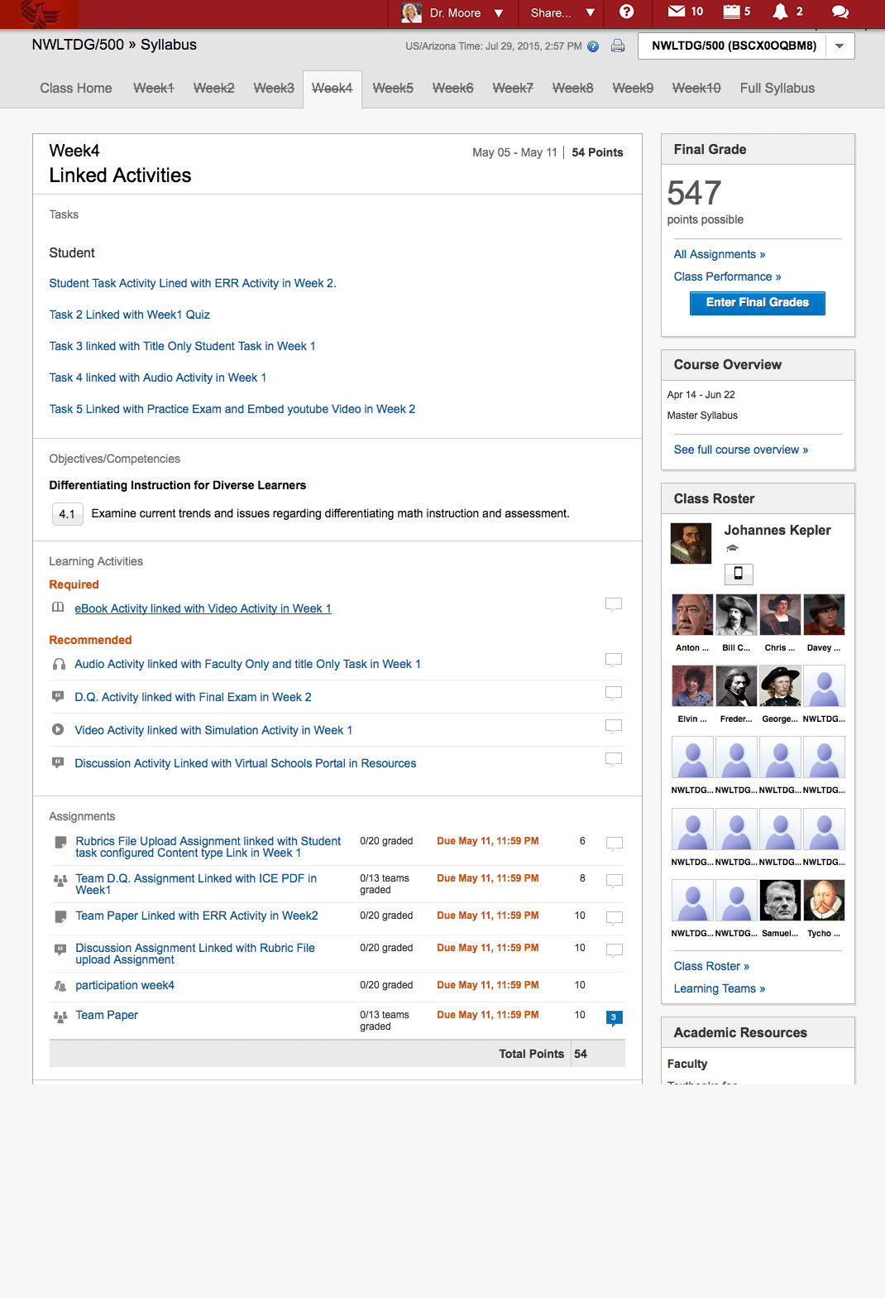
Task: Click Tycho's roster photo
Action: 824,901
